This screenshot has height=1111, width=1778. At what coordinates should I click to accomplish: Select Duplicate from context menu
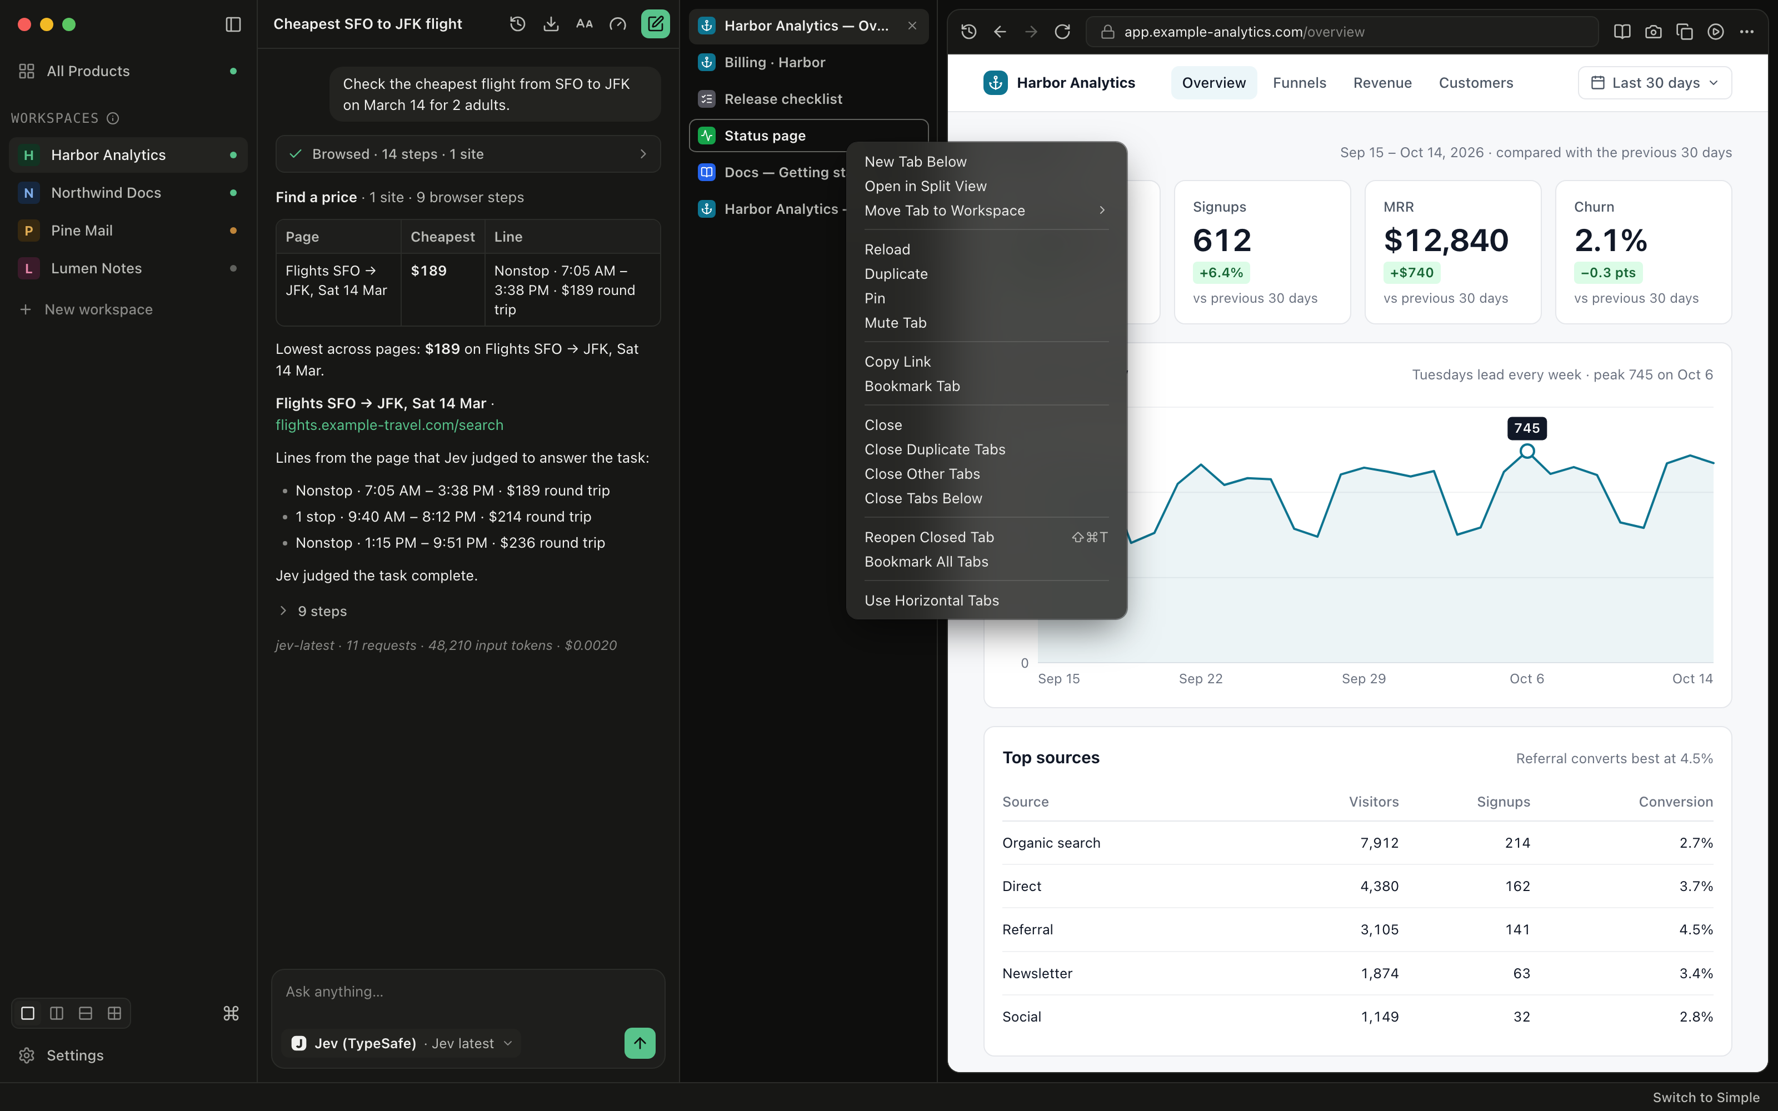tap(986, 273)
